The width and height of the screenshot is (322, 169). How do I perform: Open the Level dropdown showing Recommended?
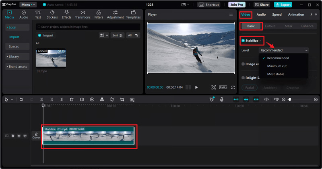pos(284,50)
